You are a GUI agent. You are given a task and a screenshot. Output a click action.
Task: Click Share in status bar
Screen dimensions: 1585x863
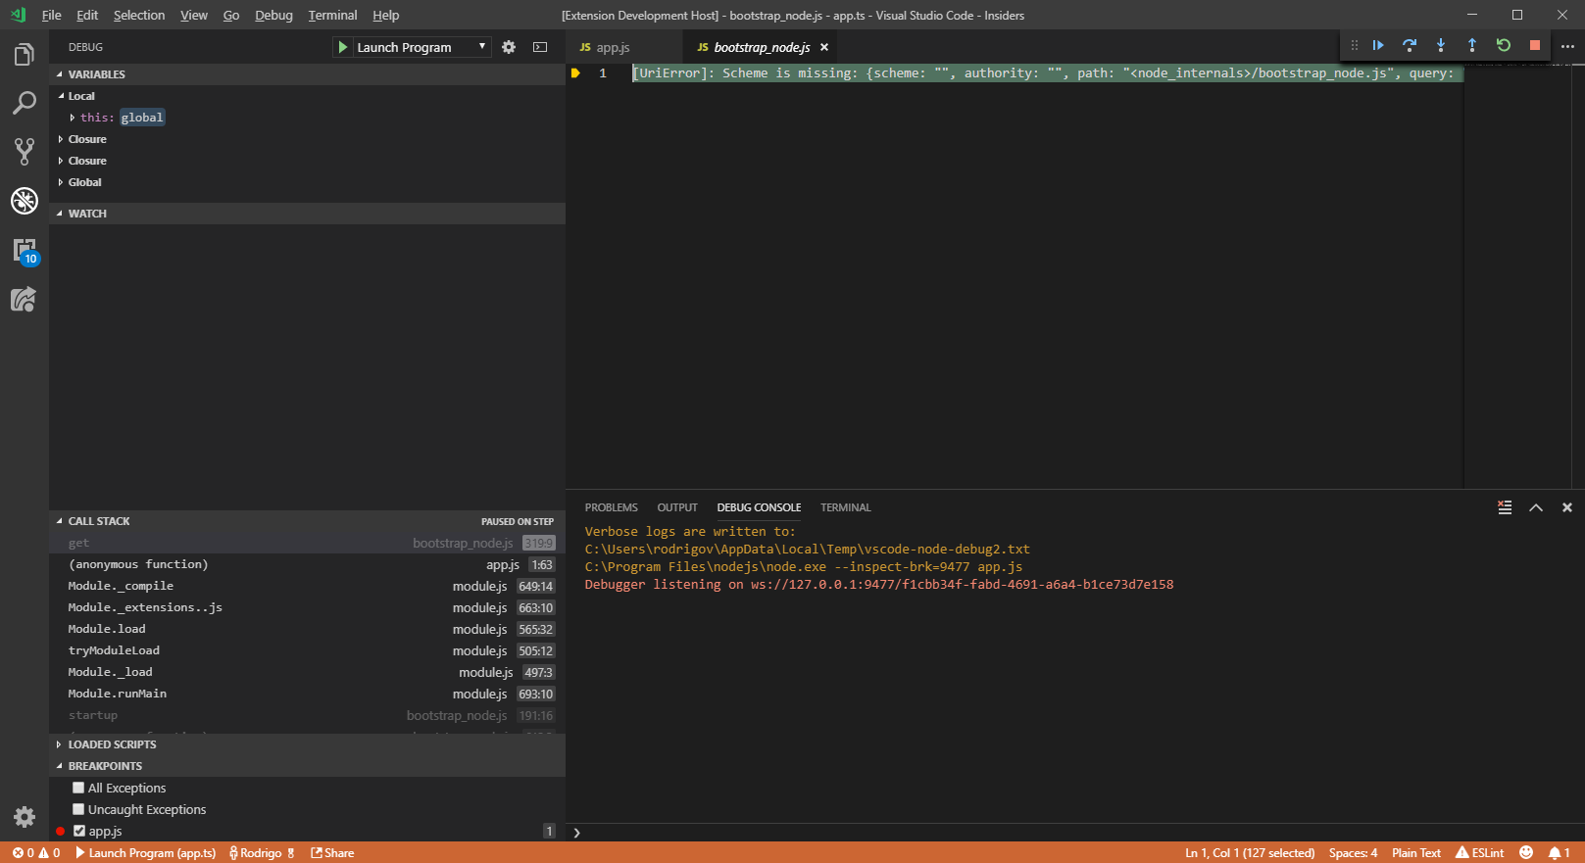pyautogui.click(x=332, y=853)
